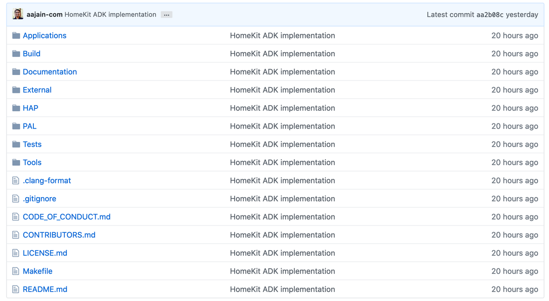This screenshot has height=301, width=549.
Task: Click the .clang-format file icon
Action: tap(16, 181)
